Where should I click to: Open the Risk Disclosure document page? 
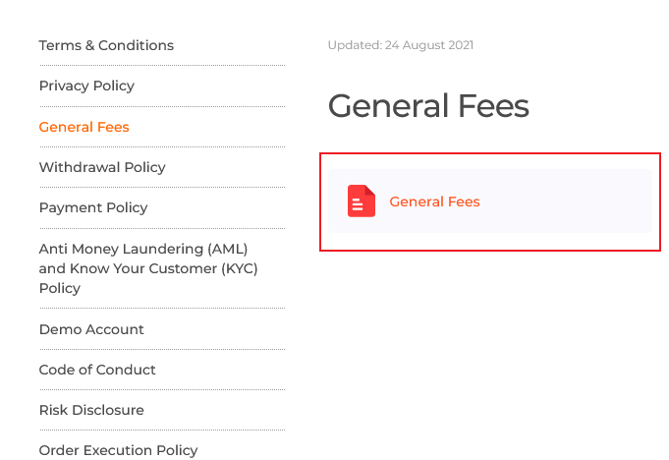tap(91, 410)
